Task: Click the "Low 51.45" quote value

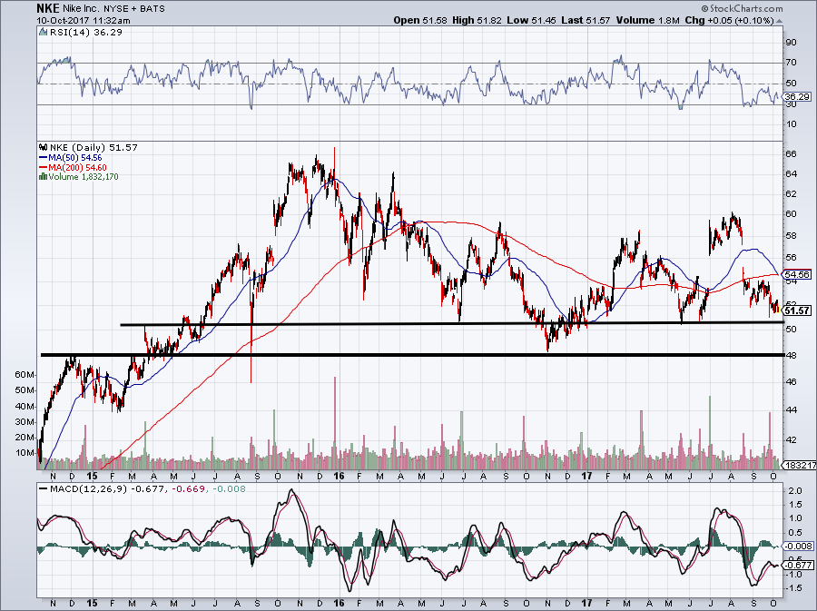Action: [531, 20]
